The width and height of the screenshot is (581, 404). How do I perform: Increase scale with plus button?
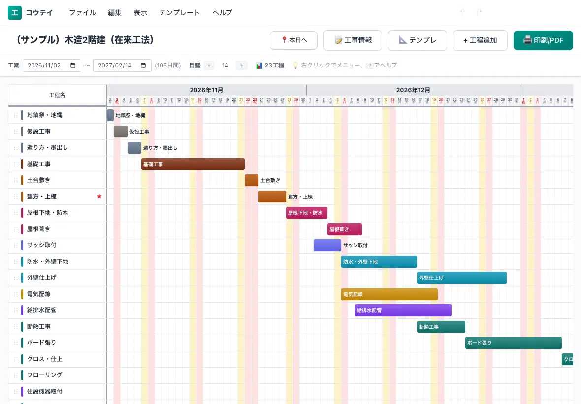242,66
